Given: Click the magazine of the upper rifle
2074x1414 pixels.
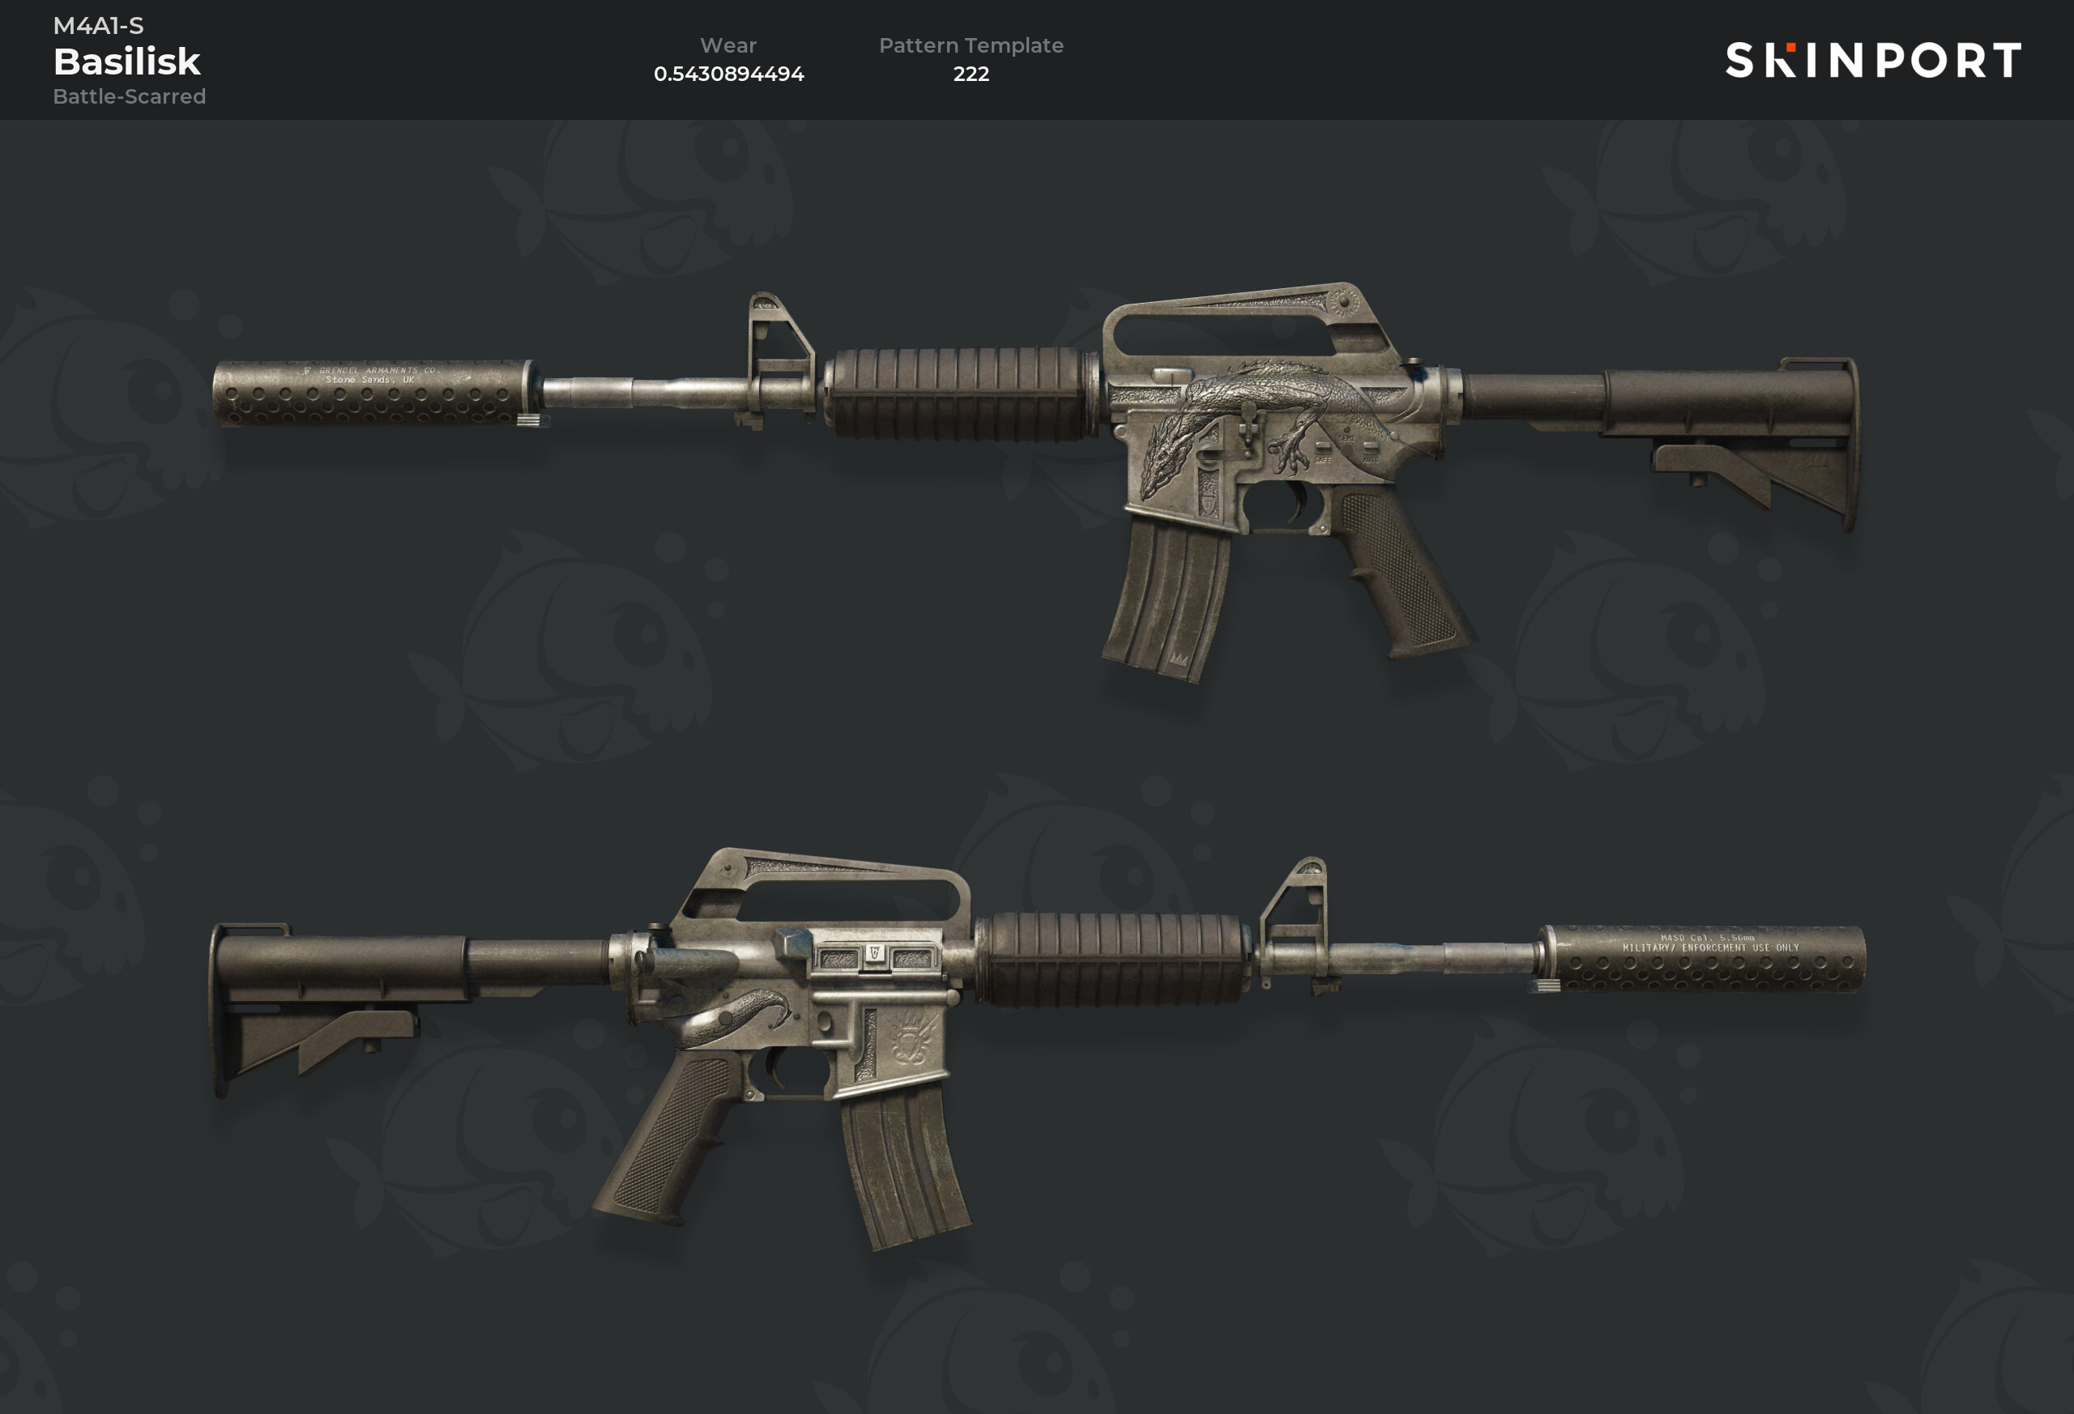Looking at the screenshot, I should point(1166,599).
